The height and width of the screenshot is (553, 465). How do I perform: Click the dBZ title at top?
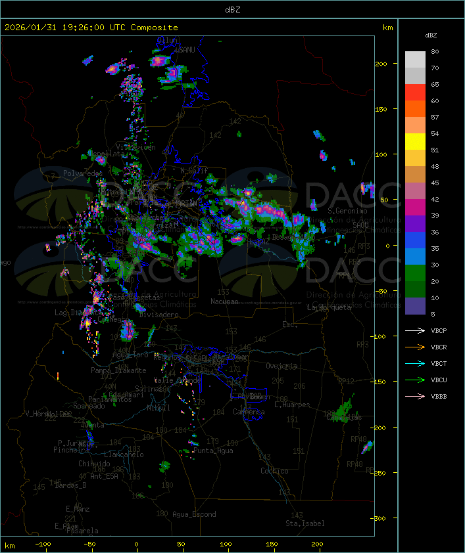coord(232,9)
